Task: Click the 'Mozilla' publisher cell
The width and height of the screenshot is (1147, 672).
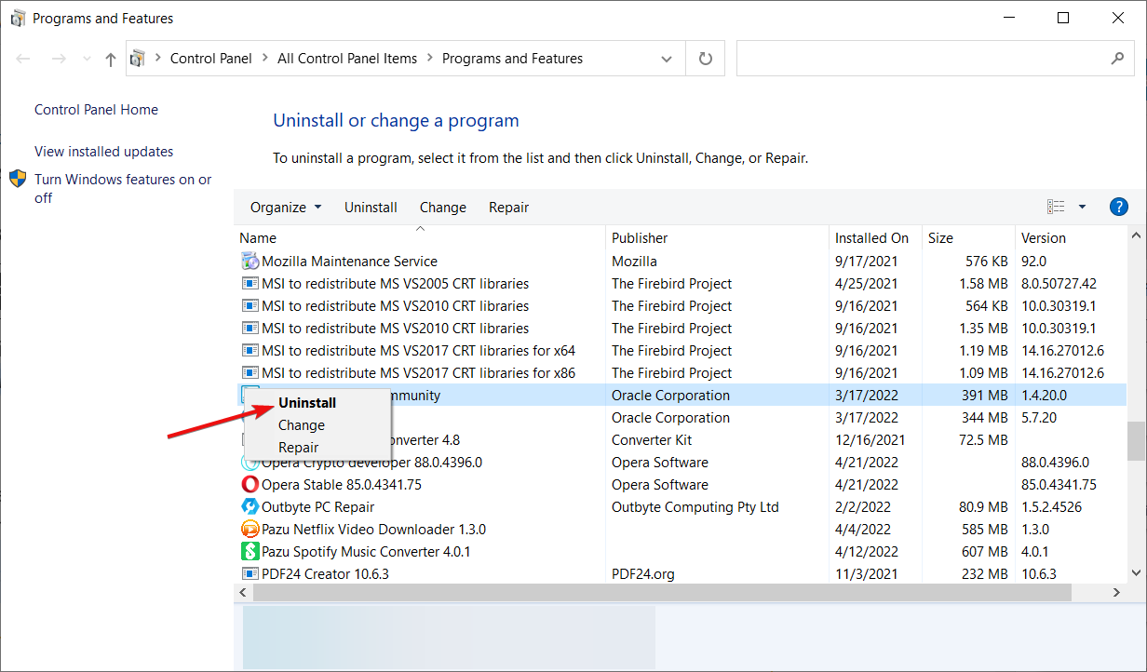Action: coord(634,262)
